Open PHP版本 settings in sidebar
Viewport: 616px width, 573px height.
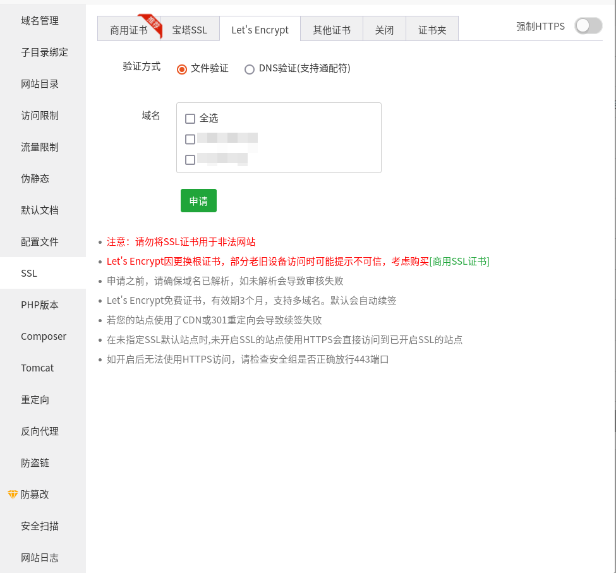(40, 305)
